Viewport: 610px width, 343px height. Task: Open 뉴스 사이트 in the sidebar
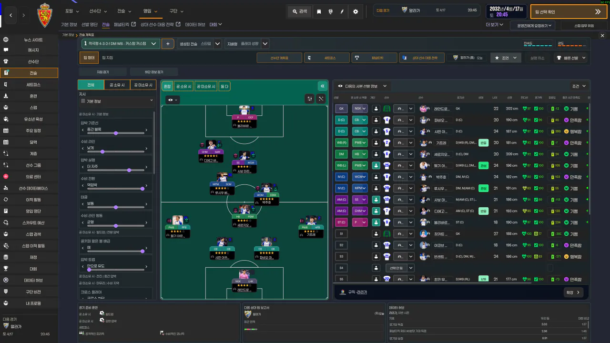[x=29, y=40]
